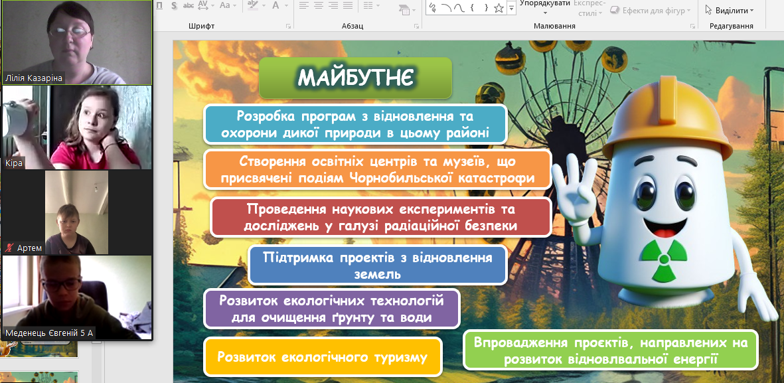Viewport: 784px width, 383px height.
Task: Open the character spacing dropdown arrow
Action: pos(212,6)
